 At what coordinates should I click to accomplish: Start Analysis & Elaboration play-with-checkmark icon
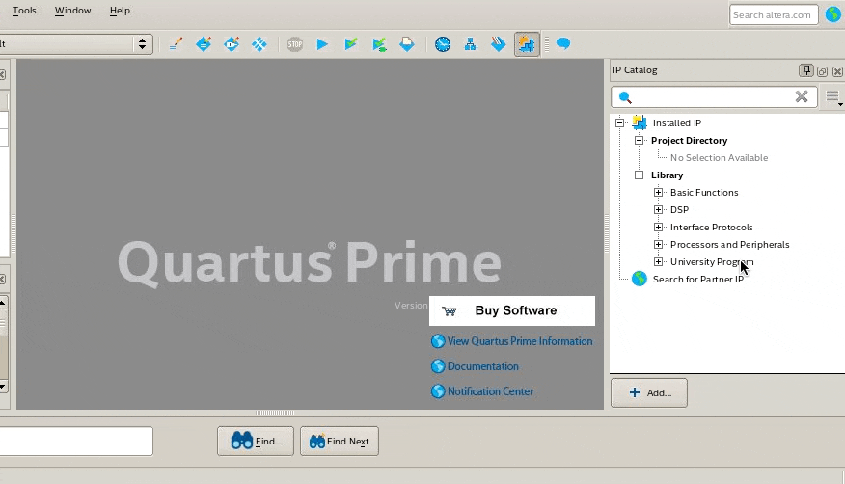coord(351,44)
